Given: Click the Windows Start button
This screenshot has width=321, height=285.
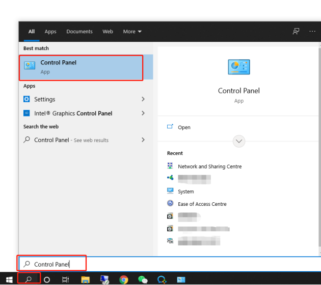Looking at the screenshot, I should [9, 279].
